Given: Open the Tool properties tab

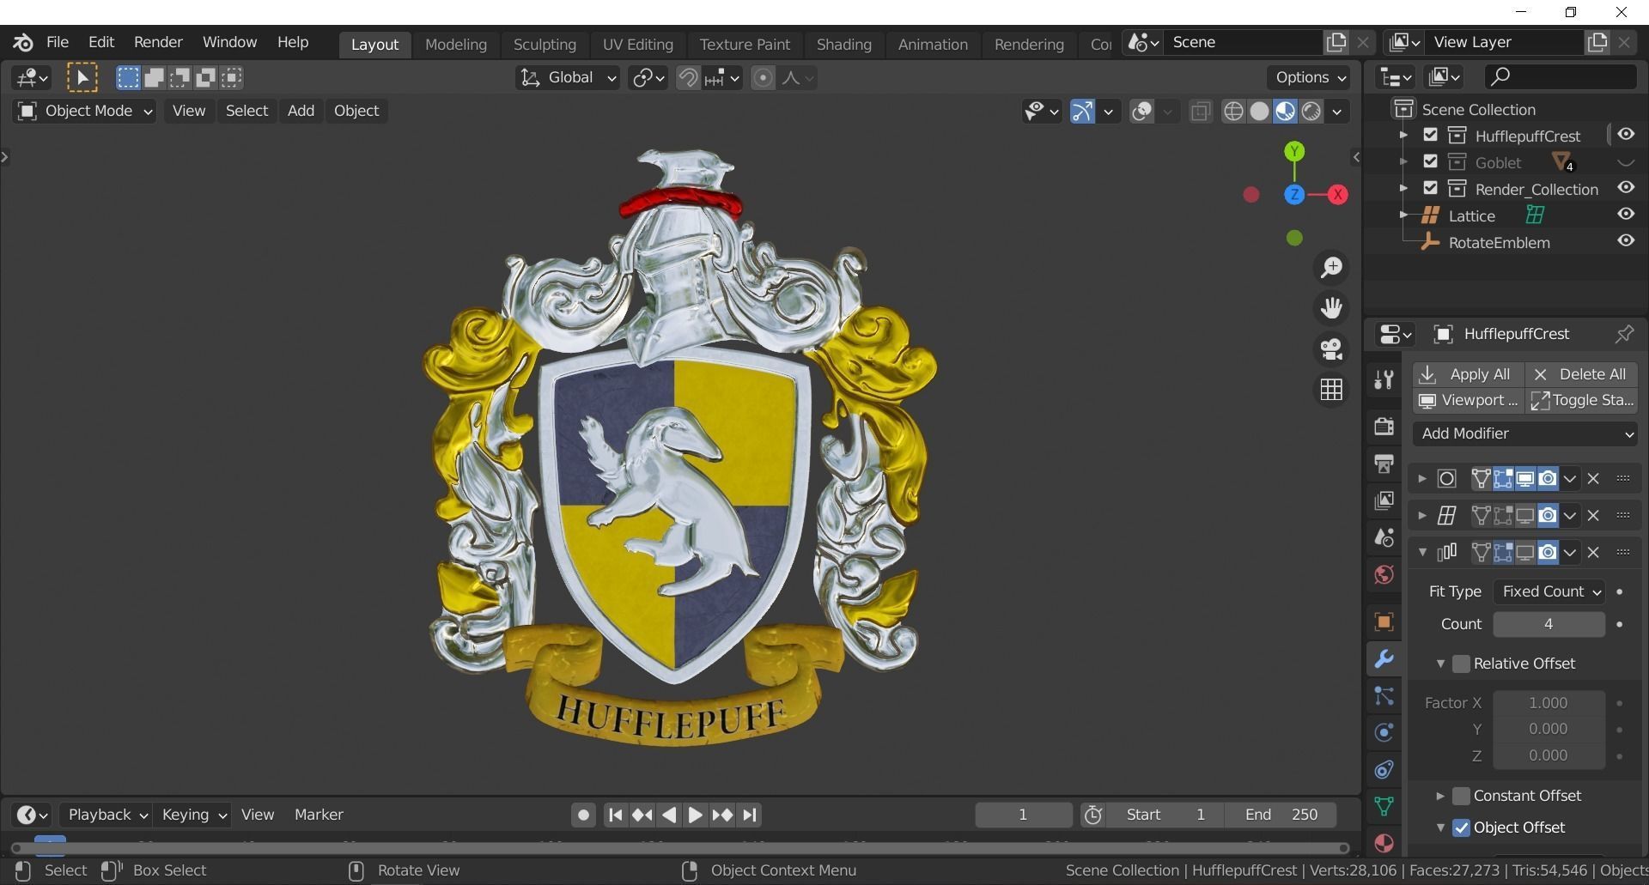Looking at the screenshot, I should tap(1384, 379).
